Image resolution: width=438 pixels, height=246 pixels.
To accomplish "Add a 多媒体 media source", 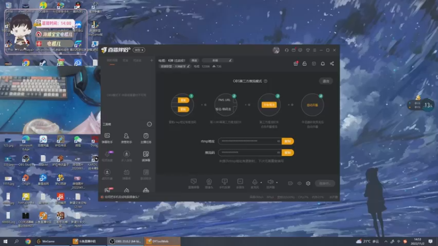I will (240, 184).
